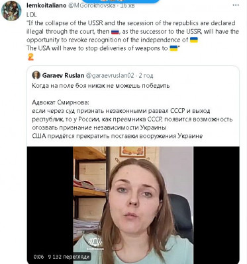Play the embedded video of the woman
The height and width of the screenshot is (264, 247).
coord(133,205)
